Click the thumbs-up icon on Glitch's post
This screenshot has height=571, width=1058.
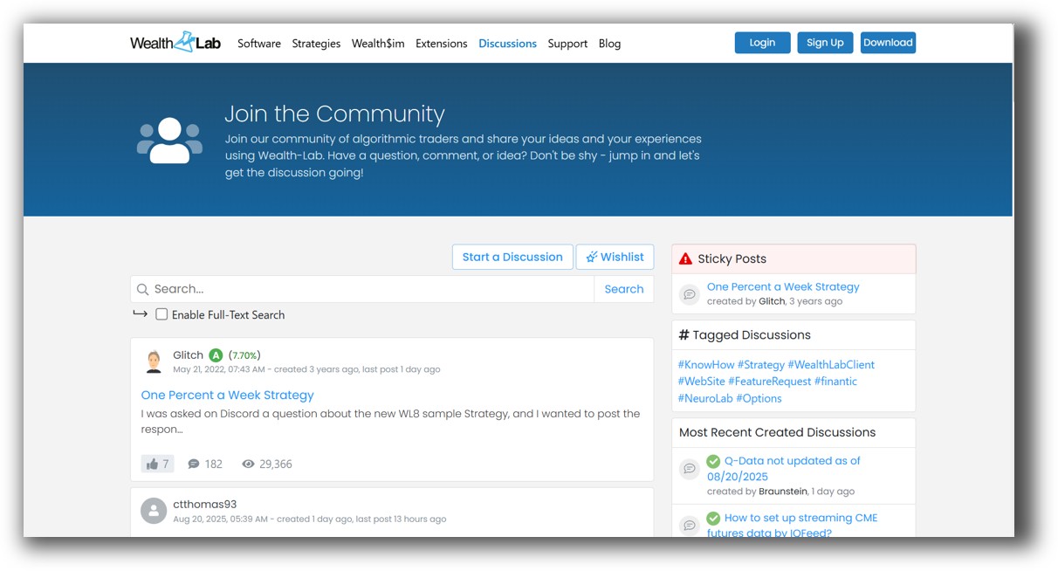pyautogui.click(x=151, y=463)
